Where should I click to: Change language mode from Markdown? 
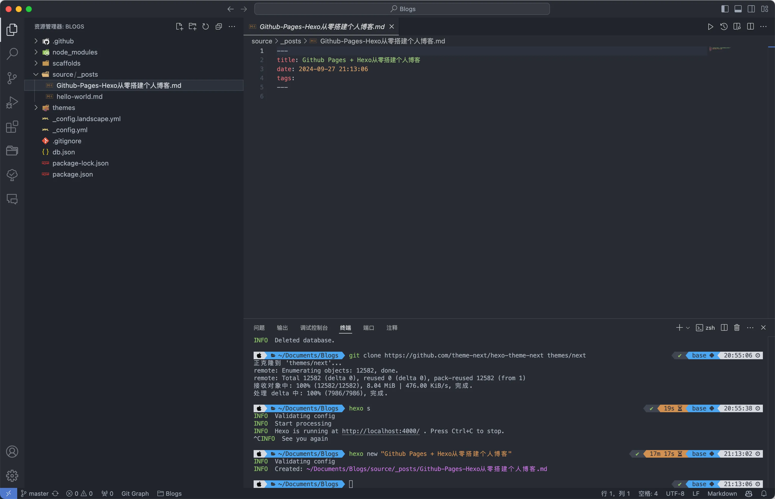click(x=722, y=493)
